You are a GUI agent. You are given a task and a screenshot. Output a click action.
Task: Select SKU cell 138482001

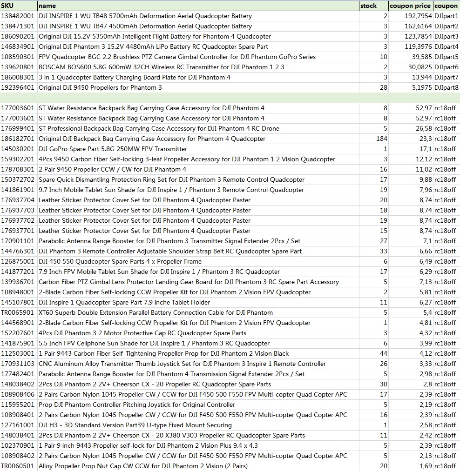point(19,16)
